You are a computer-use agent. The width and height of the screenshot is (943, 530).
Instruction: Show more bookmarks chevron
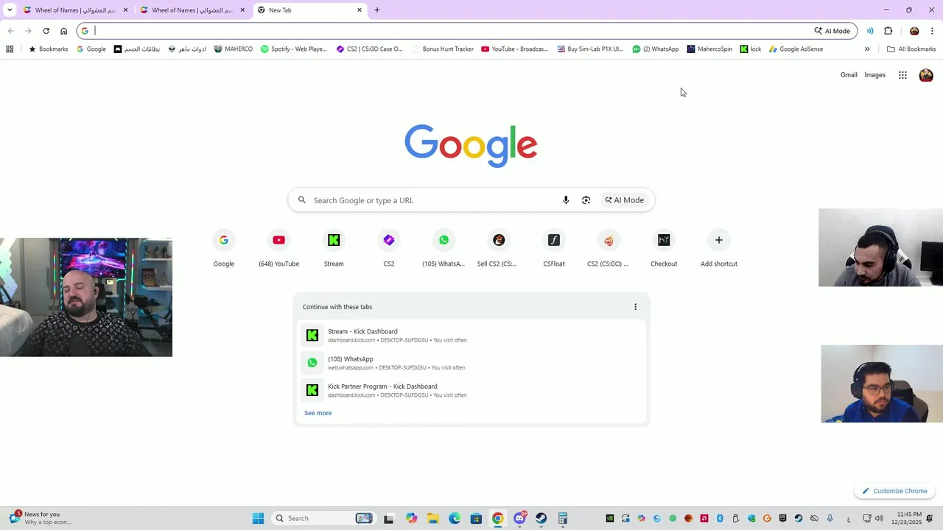[867, 49]
